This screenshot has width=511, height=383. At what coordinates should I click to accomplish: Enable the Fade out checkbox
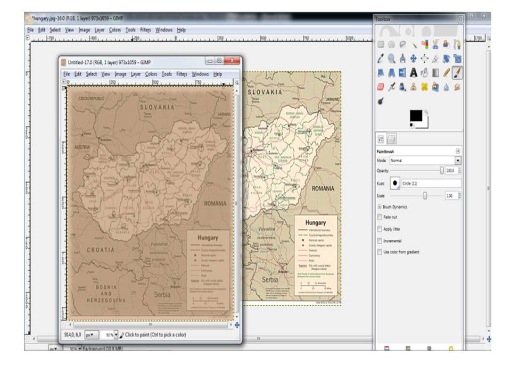tap(380, 217)
